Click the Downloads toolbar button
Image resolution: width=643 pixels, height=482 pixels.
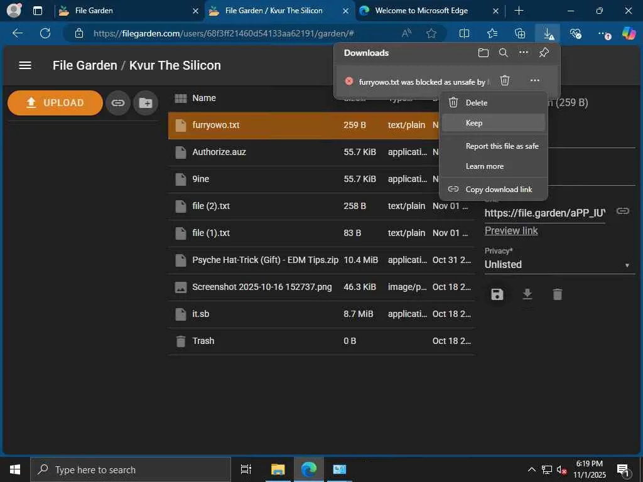coord(548,33)
